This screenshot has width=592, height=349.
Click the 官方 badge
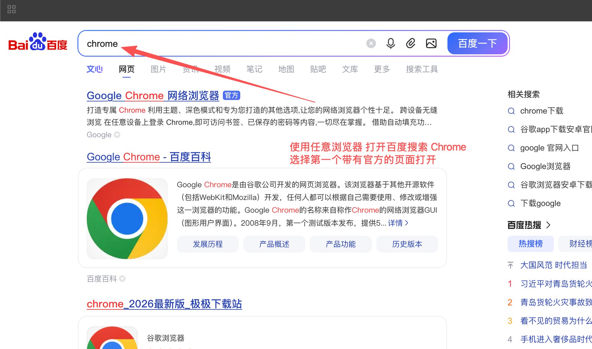point(232,95)
